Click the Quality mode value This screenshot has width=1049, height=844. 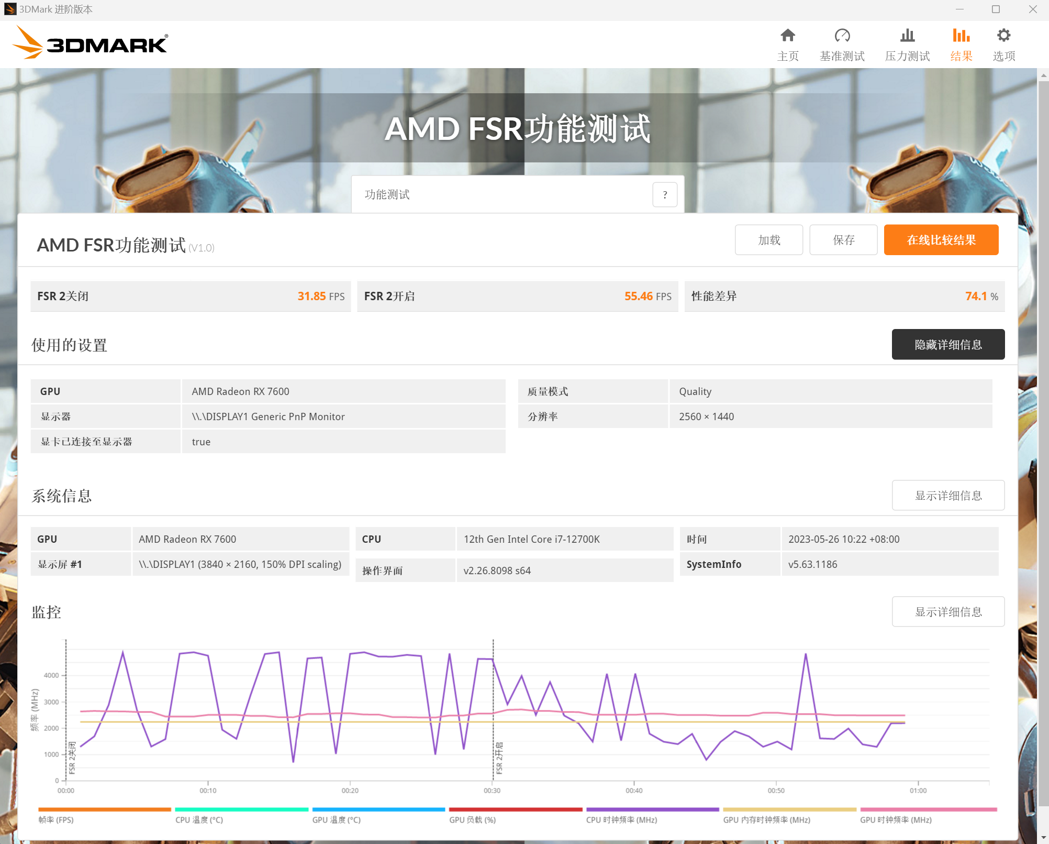tap(831, 391)
